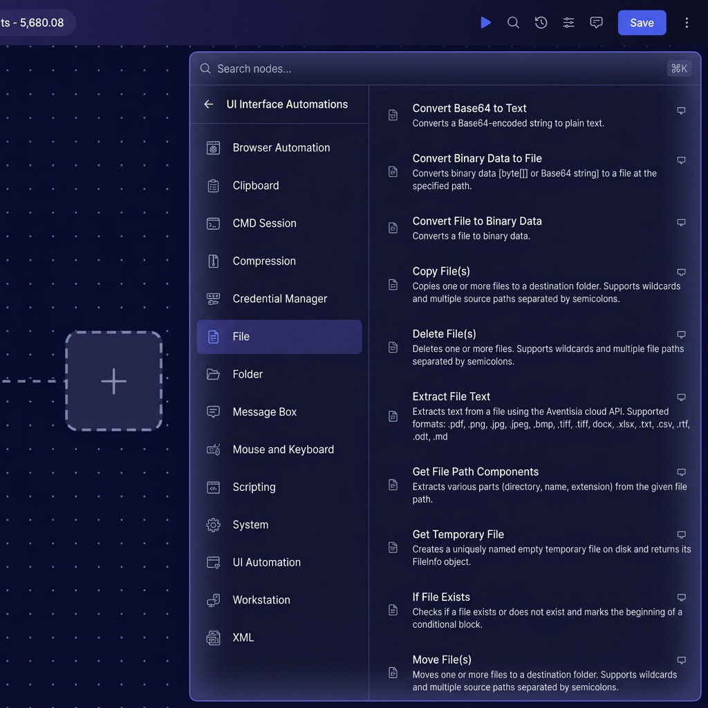
Task: Add the Convert Binary Data to File node
Action: click(536, 171)
